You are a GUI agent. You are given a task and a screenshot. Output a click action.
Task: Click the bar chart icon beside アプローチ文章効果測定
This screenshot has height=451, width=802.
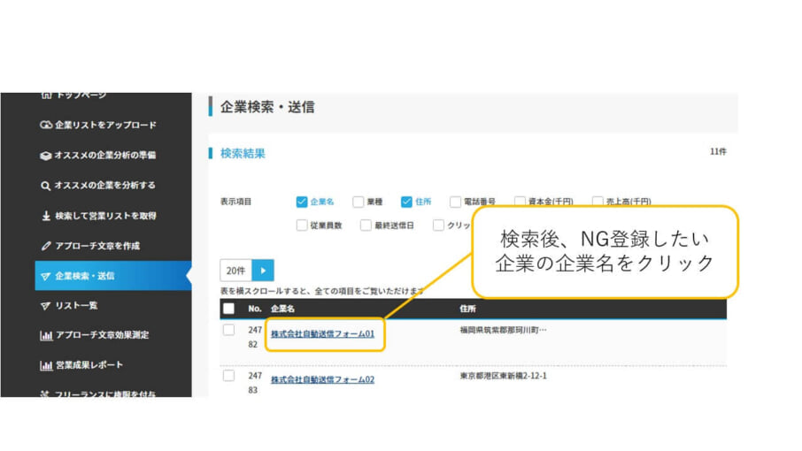pyautogui.click(x=46, y=336)
